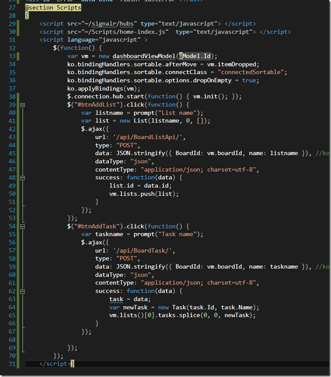Image resolution: width=331 pixels, height=377 pixels.
Task: Click the "json" dataType on line 60
Action: (140, 275)
